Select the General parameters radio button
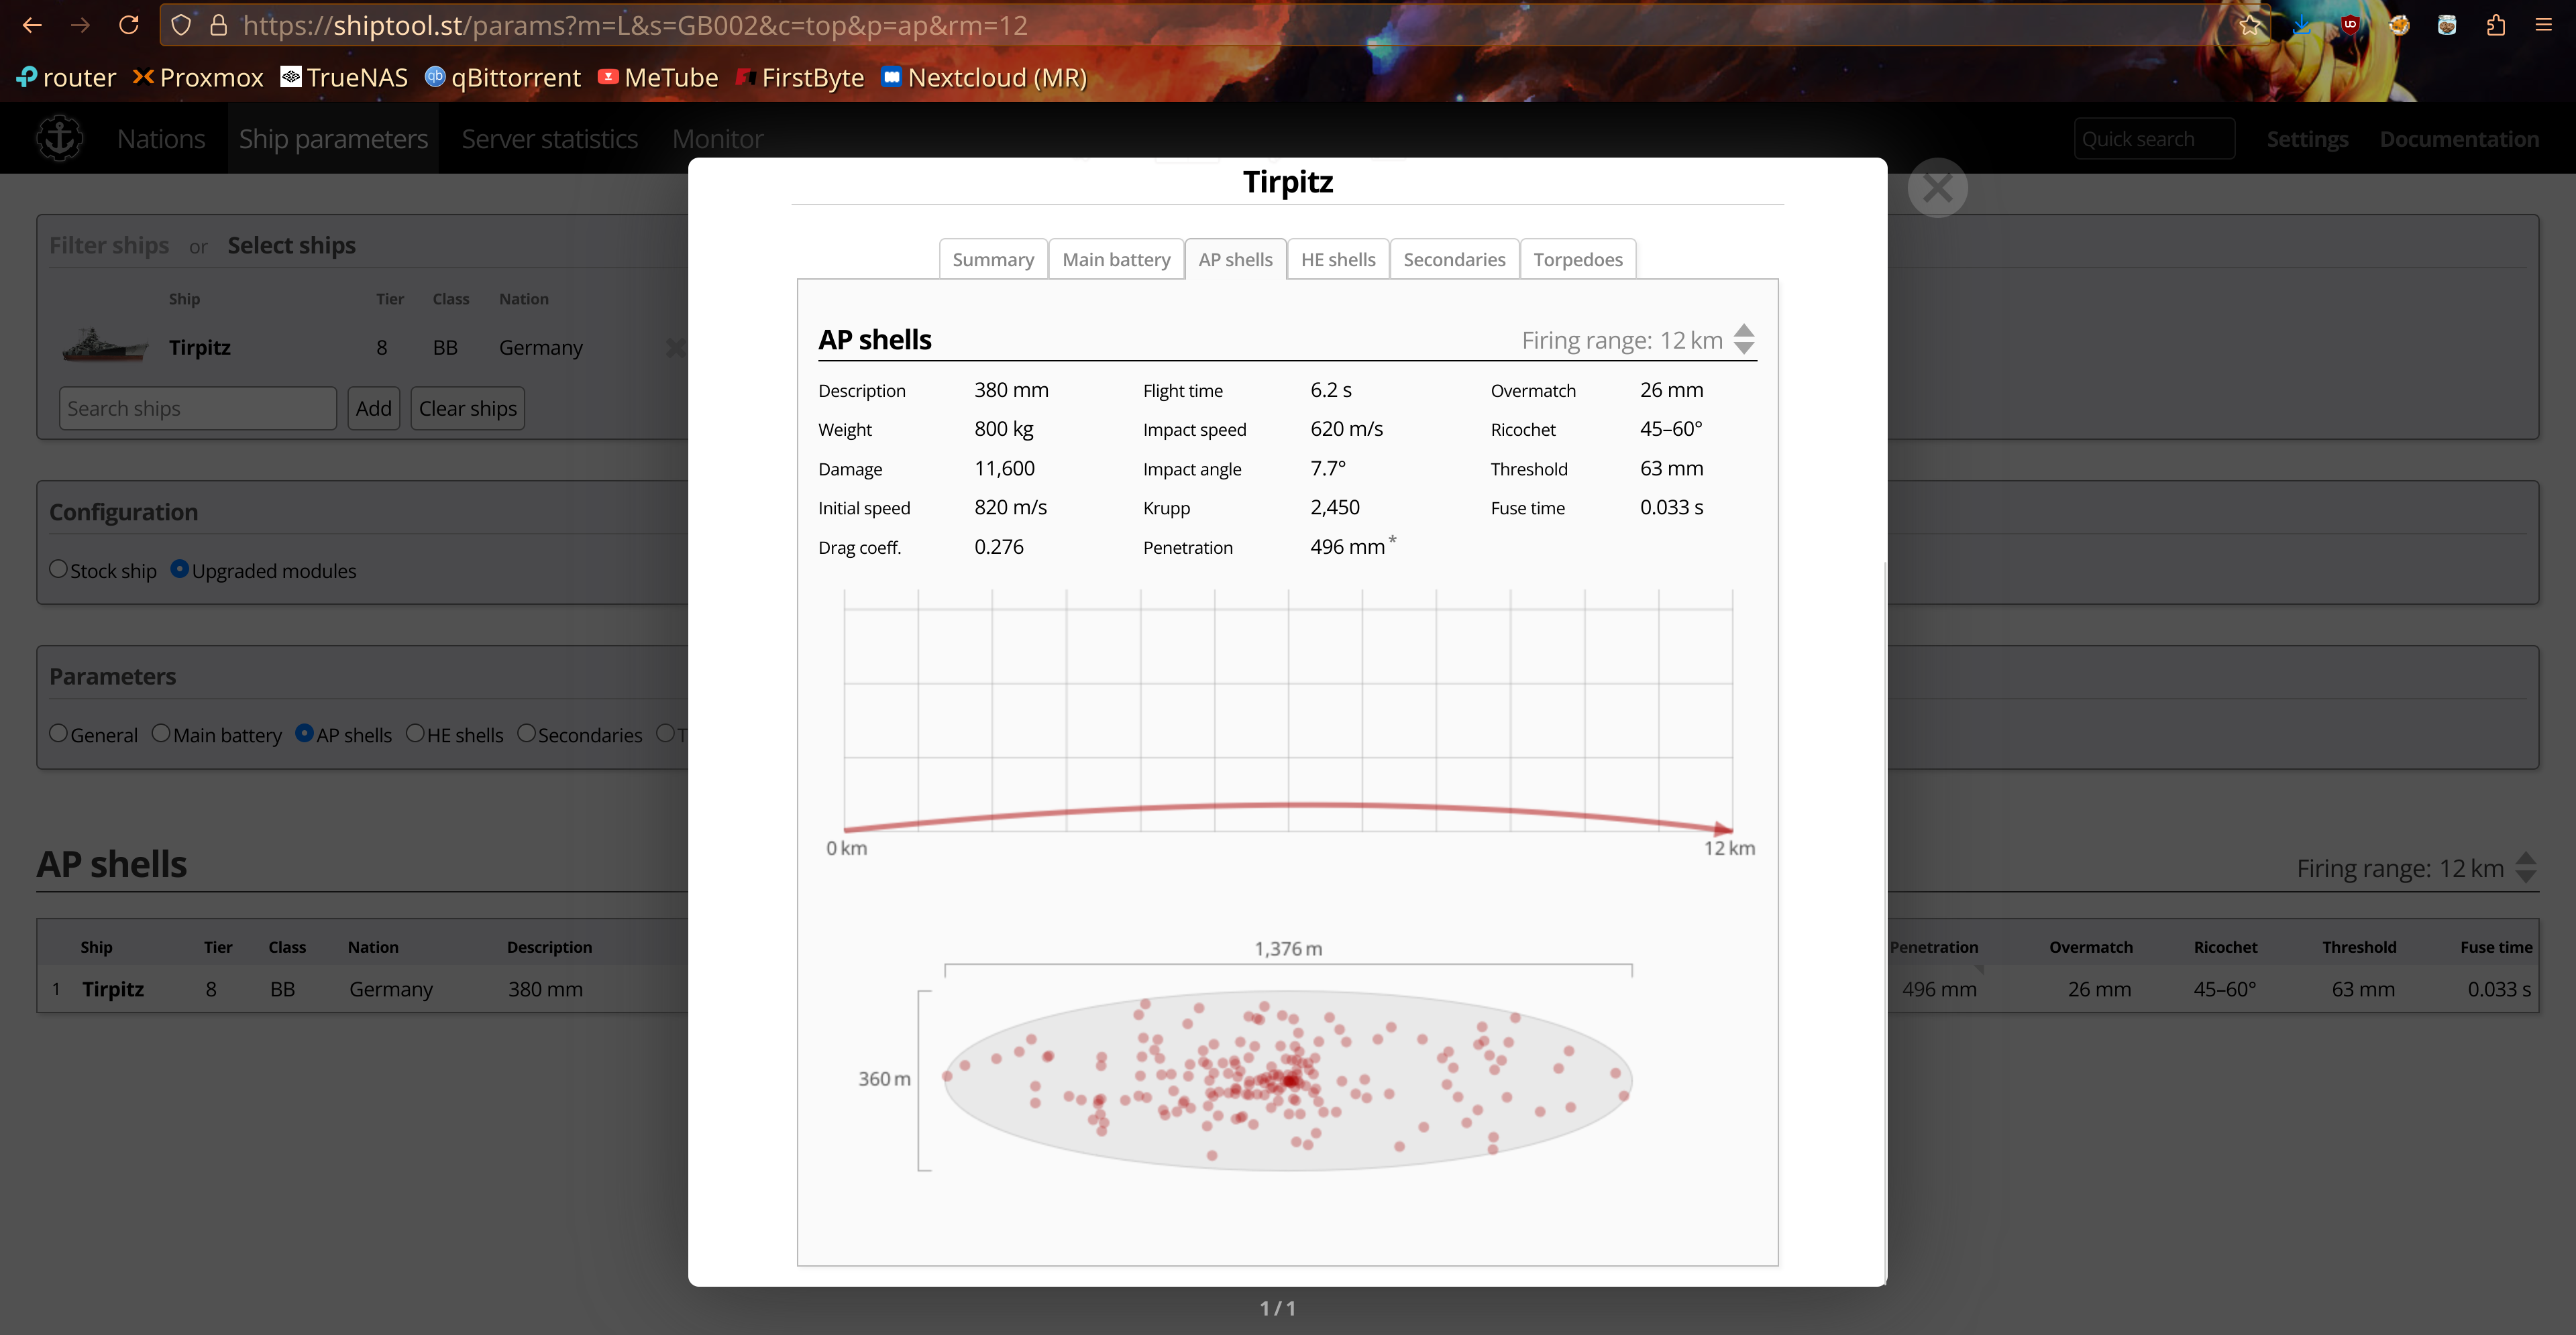This screenshot has width=2576, height=1335. [58, 734]
